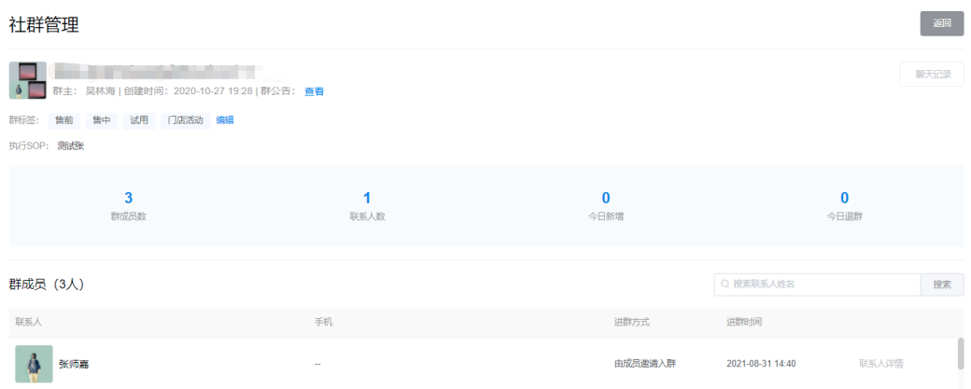
Task: Edit group tags with 编辑 link
Action: coord(225,119)
